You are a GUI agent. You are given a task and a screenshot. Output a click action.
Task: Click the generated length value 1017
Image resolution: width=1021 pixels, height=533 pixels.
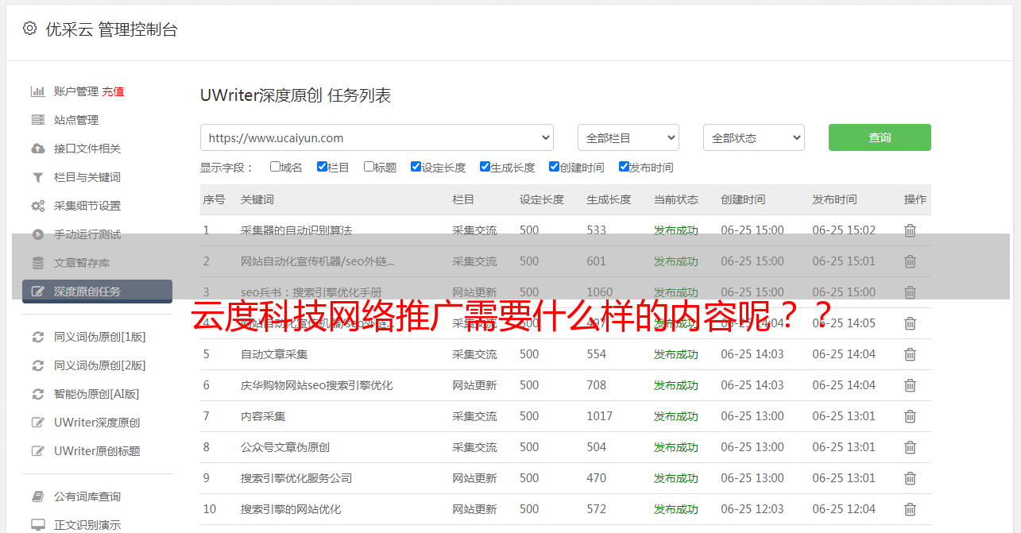[x=600, y=416]
